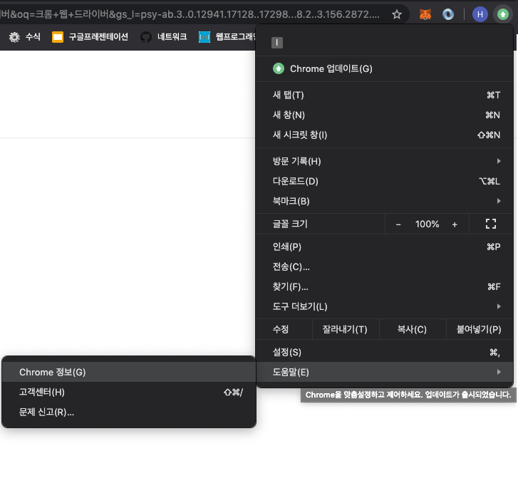
Task: Click the green Chrome update menu button
Action: point(503,14)
